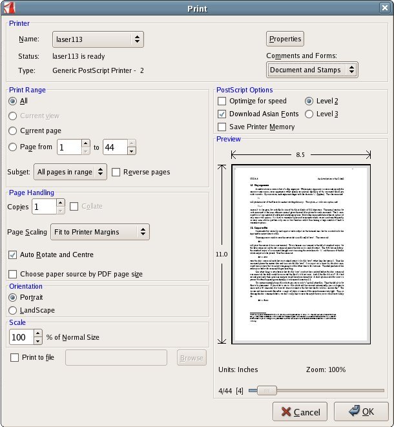This screenshot has height=427, width=394.
Task: Open printer Properties
Action: [x=285, y=39]
